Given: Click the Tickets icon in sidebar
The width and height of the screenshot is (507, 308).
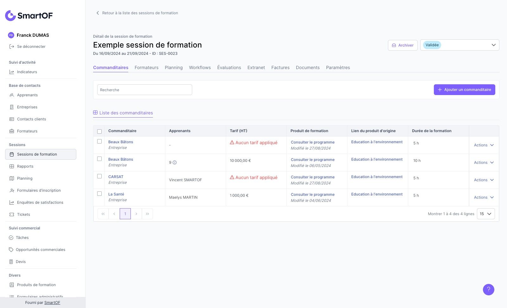Looking at the screenshot, I should (12, 215).
